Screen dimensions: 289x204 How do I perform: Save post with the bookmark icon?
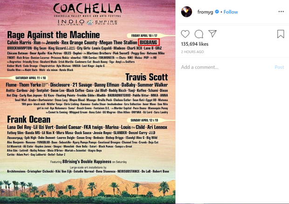(281, 34)
